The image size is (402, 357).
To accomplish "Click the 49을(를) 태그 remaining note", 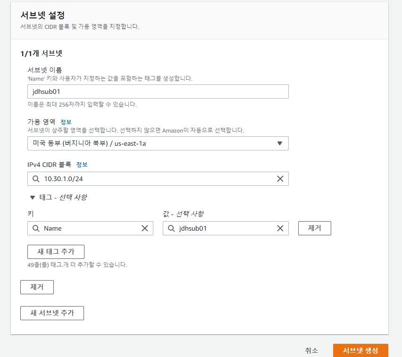I will coord(77,265).
